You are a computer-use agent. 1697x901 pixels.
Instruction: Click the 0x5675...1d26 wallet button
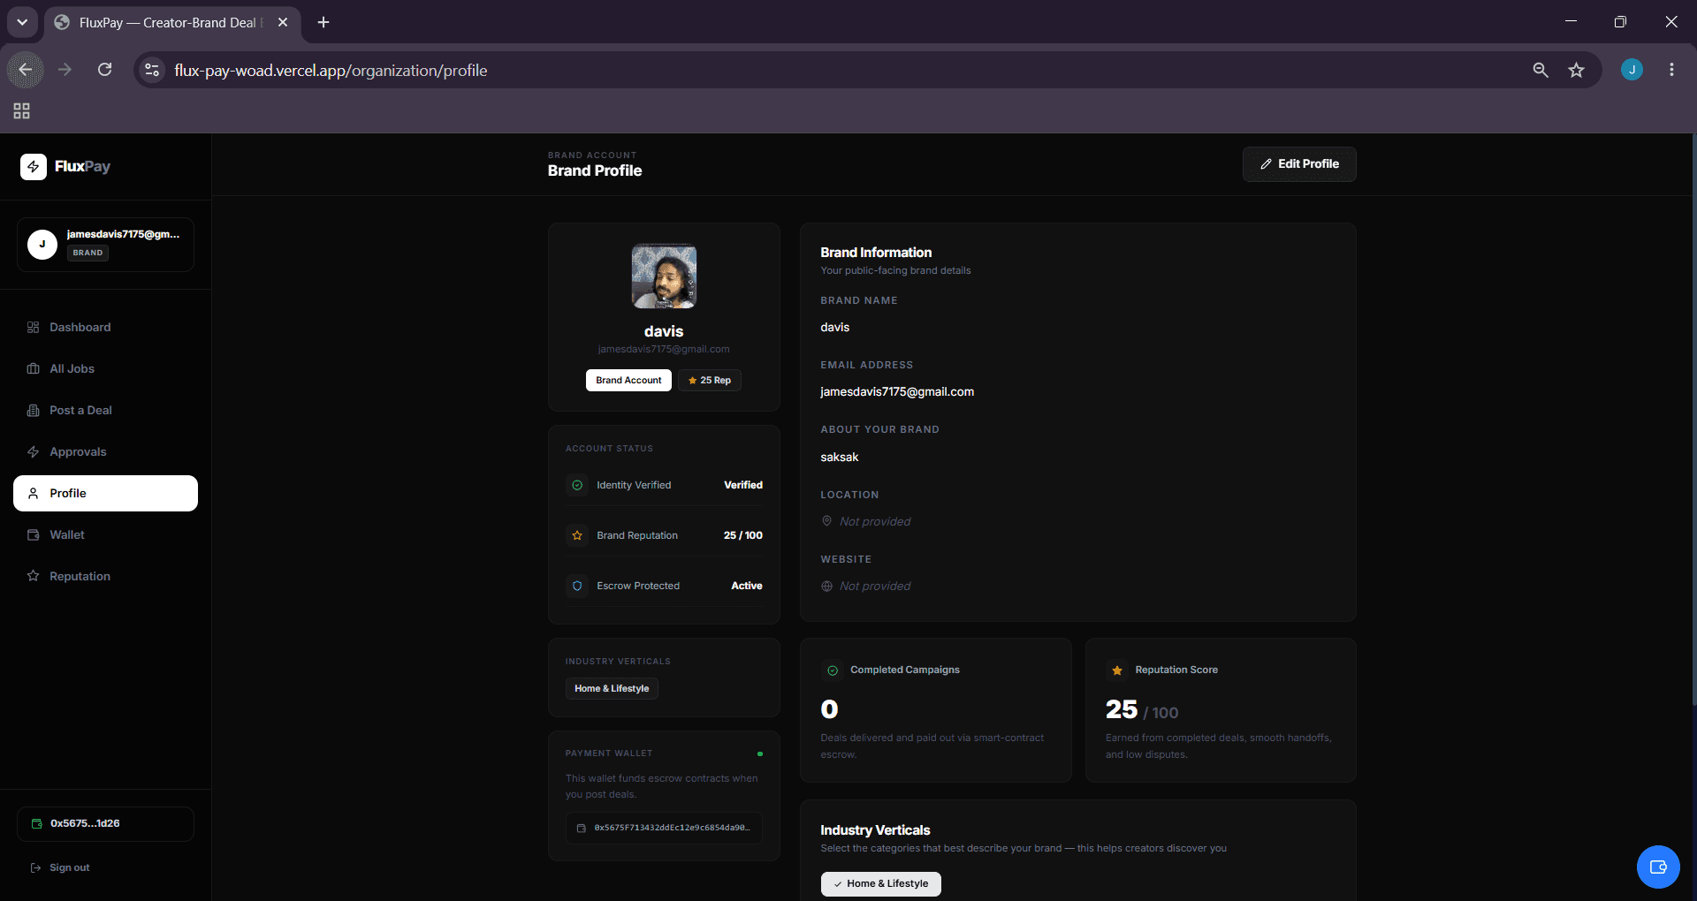[x=105, y=823]
